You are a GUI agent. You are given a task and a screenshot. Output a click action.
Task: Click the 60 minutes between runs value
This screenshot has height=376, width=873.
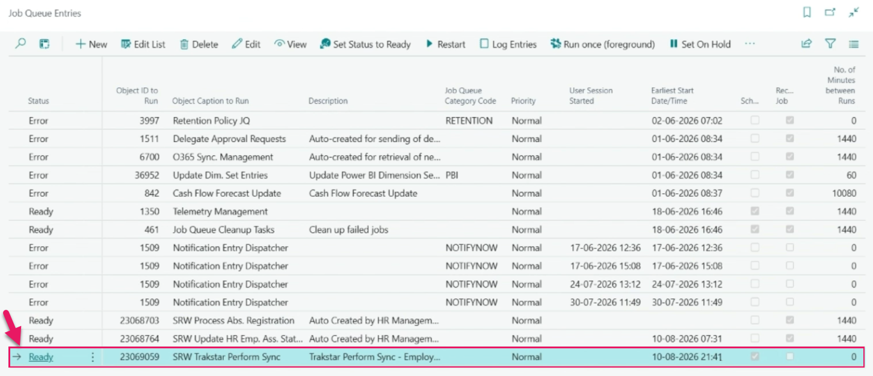(x=850, y=175)
